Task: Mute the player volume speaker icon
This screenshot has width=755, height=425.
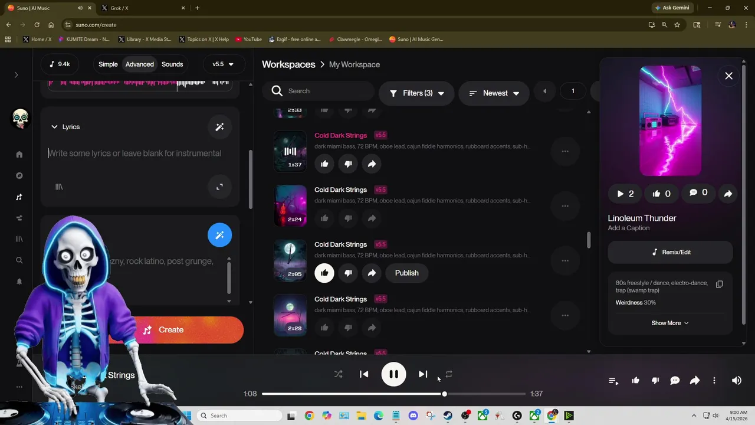Action: [x=737, y=381]
